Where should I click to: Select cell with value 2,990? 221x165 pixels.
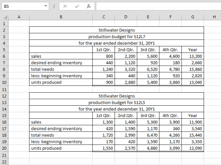coord(126,135)
